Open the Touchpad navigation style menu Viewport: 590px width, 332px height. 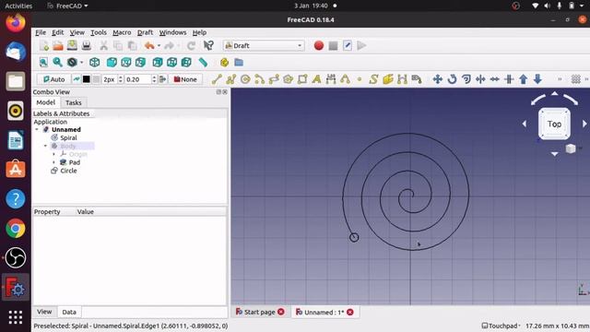[501, 326]
